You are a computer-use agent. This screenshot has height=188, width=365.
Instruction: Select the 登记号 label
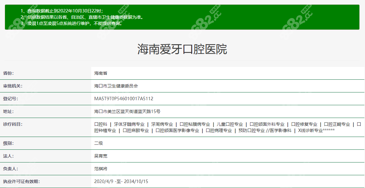[x=11, y=99]
